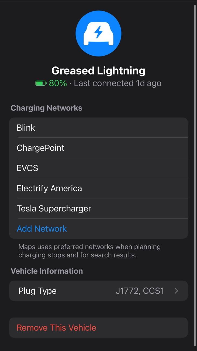Open Plug Type chevron arrow
The width and height of the screenshot is (197, 351).
(176, 291)
